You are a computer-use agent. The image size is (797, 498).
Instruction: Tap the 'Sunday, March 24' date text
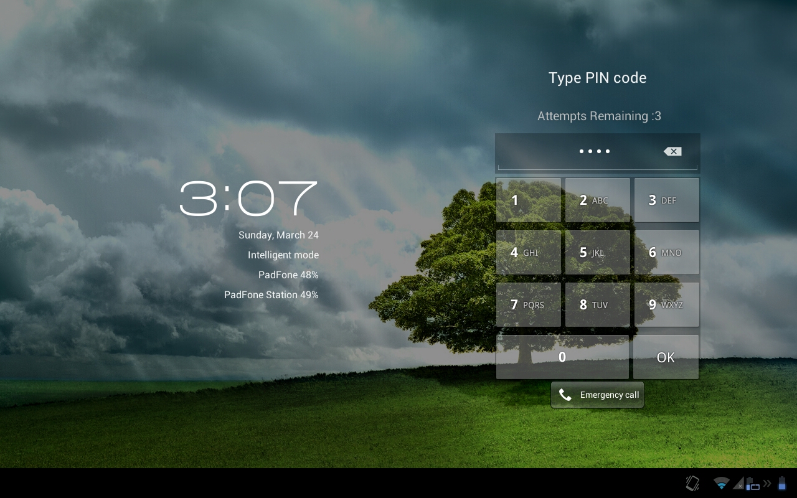tap(278, 235)
